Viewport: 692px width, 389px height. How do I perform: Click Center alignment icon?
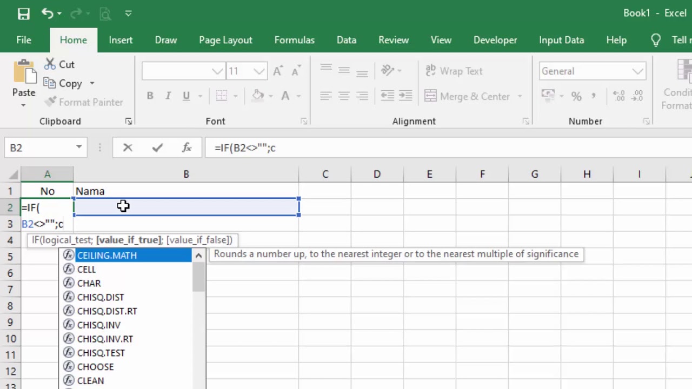pos(344,96)
